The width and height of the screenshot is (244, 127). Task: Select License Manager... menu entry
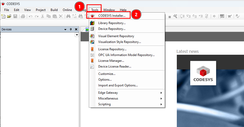click(127, 61)
